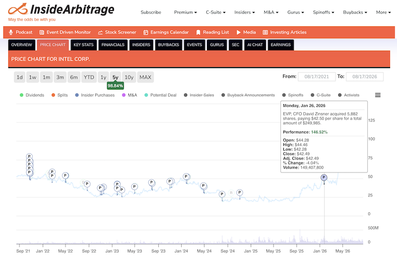Select the 5y chart range
Image resolution: width=397 pixels, height=257 pixels.
coord(116,77)
